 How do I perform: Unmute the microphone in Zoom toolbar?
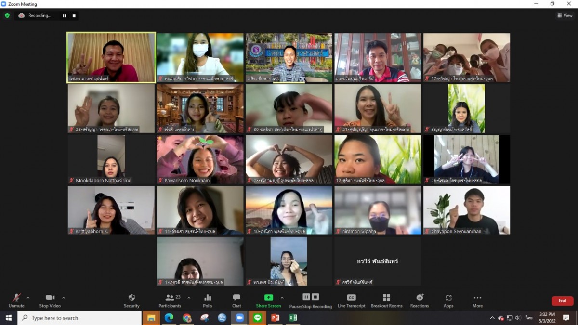pos(16,300)
